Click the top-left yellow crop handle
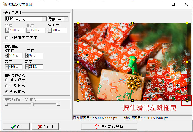This screenshot has height=132, width=193. 78,23
